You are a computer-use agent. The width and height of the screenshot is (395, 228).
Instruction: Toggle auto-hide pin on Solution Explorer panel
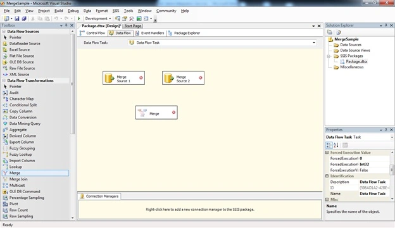pos(386,25)
